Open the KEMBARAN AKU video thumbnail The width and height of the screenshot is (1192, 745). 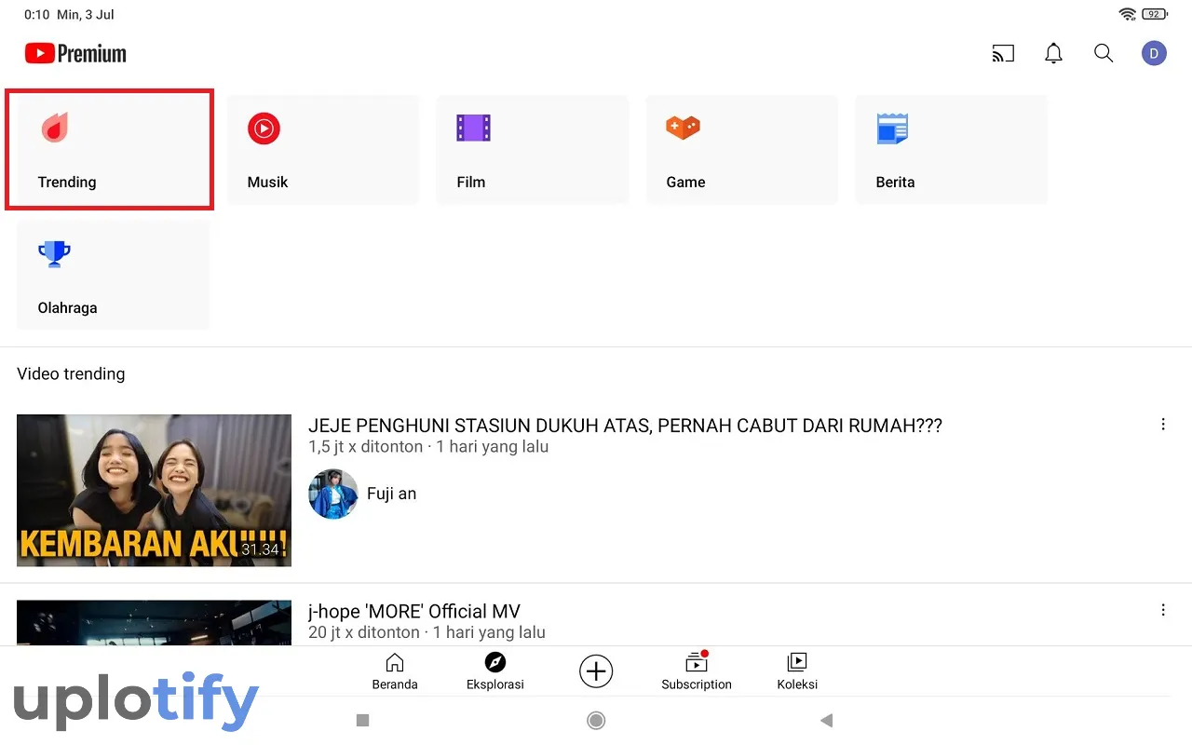pyautogui.click(x=154, y=490)
